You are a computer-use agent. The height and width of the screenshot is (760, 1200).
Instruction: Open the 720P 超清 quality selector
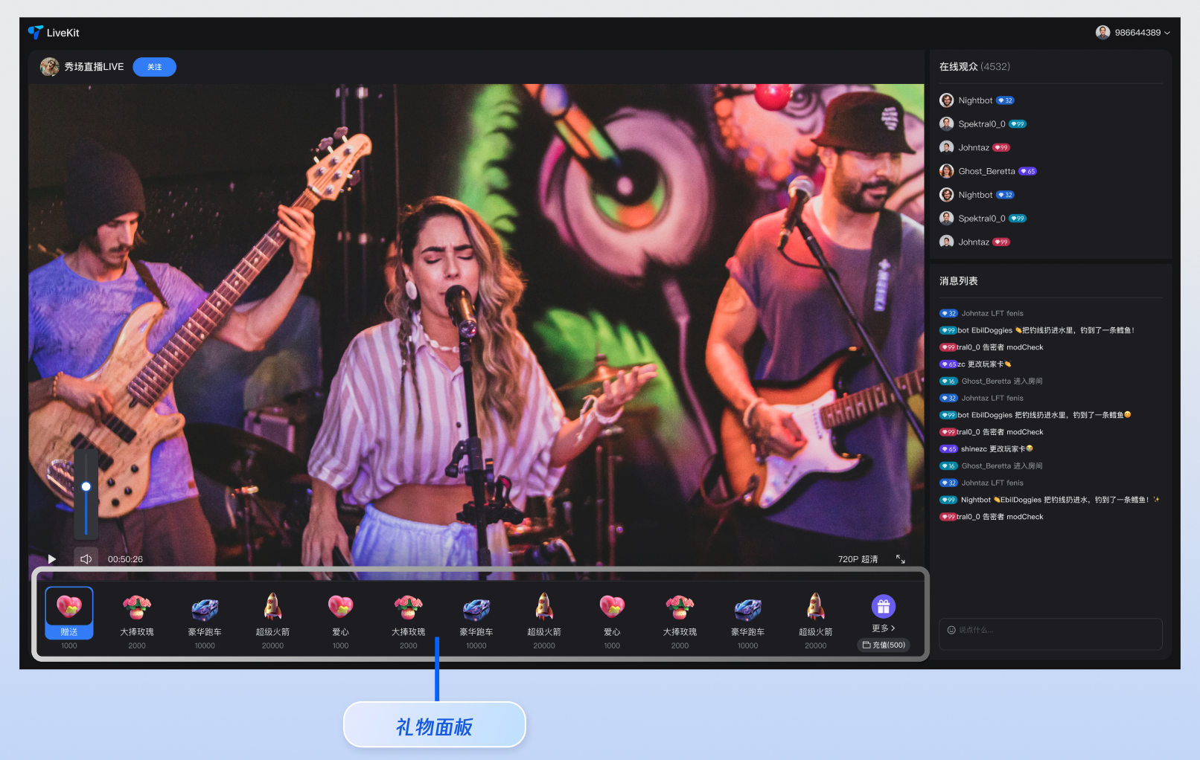click(x=858, y=559)
